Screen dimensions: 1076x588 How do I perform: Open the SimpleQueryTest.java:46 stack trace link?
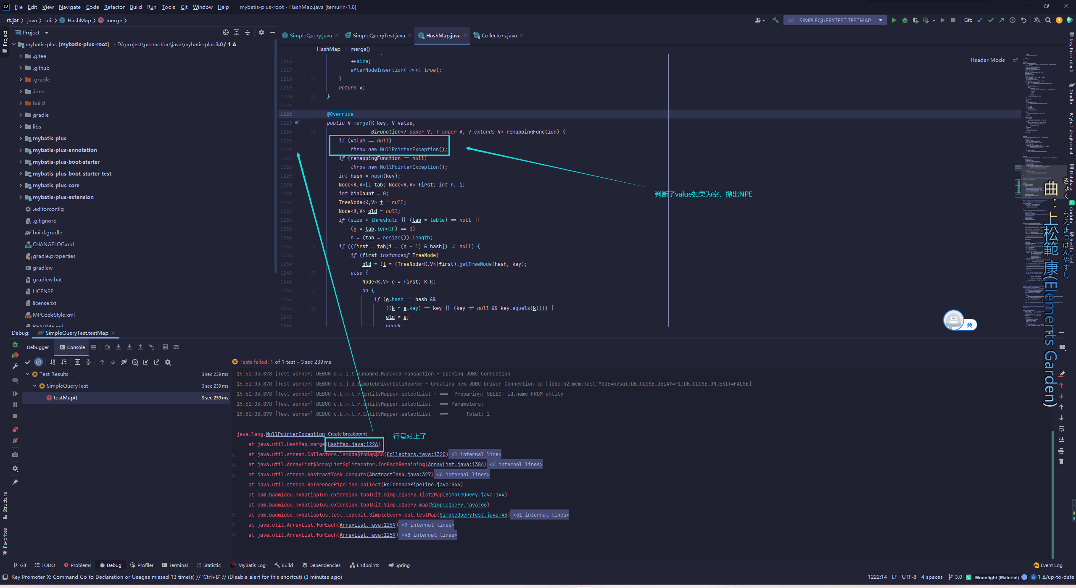[x=473, y=515]
